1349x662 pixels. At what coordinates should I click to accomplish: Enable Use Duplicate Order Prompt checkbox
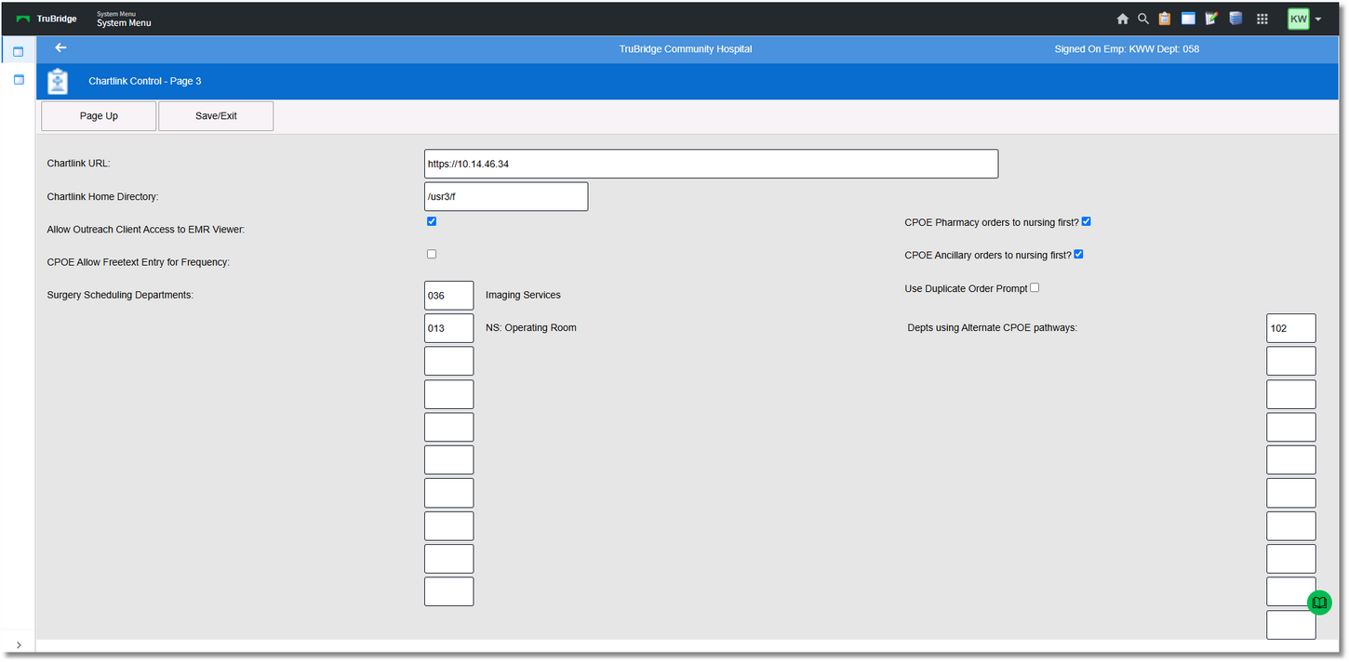pos(1035,287)
